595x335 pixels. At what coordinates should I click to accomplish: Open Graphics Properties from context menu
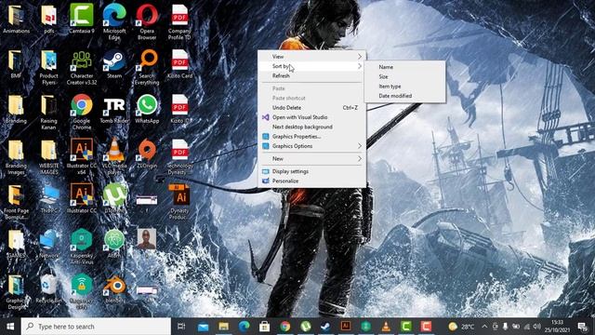click(x=312, y=137)
